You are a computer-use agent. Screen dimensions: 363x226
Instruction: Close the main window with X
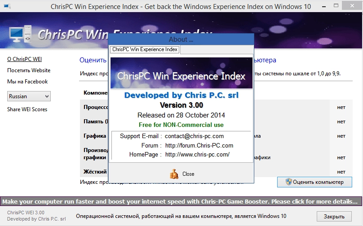point(352,6)
